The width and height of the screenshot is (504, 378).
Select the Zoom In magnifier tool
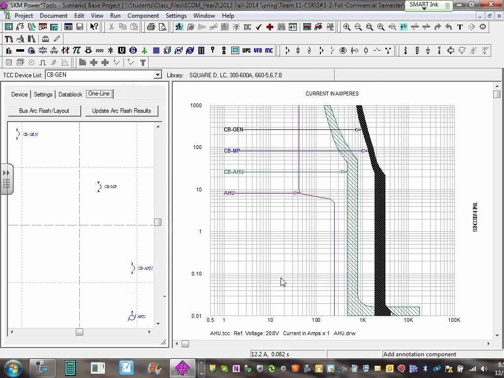[x=346, y=27]
